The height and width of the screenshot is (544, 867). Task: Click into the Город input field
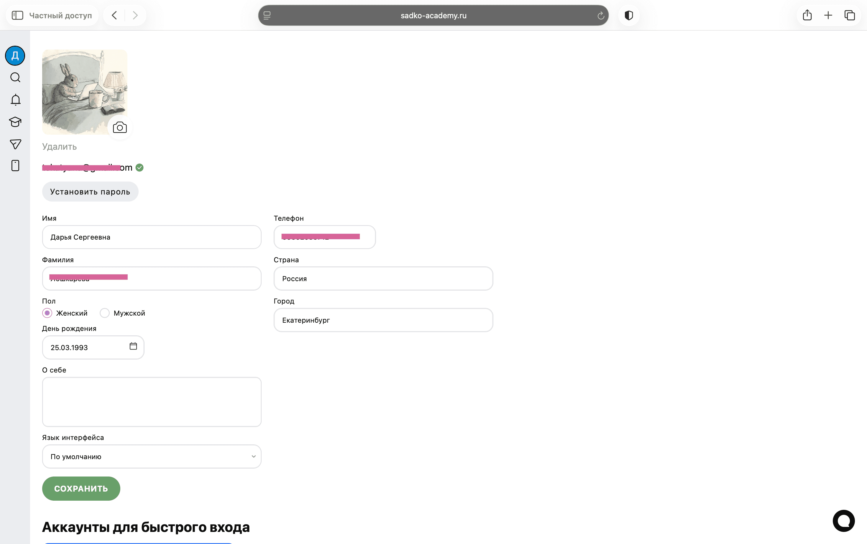(x=383, y=320)
